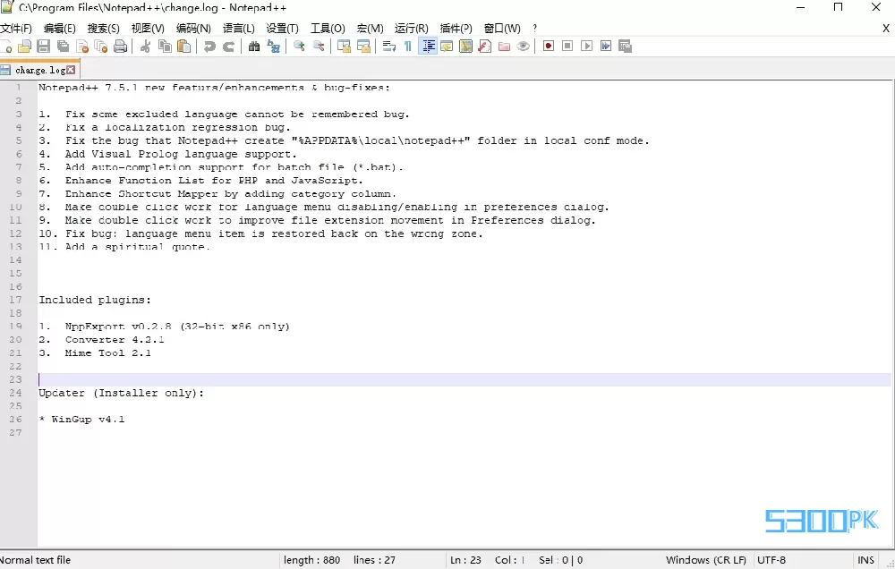The height and width of the screenshot is (569, 895).
Task: Open the 编码(N) menu
Action: [x=193, y=28]
